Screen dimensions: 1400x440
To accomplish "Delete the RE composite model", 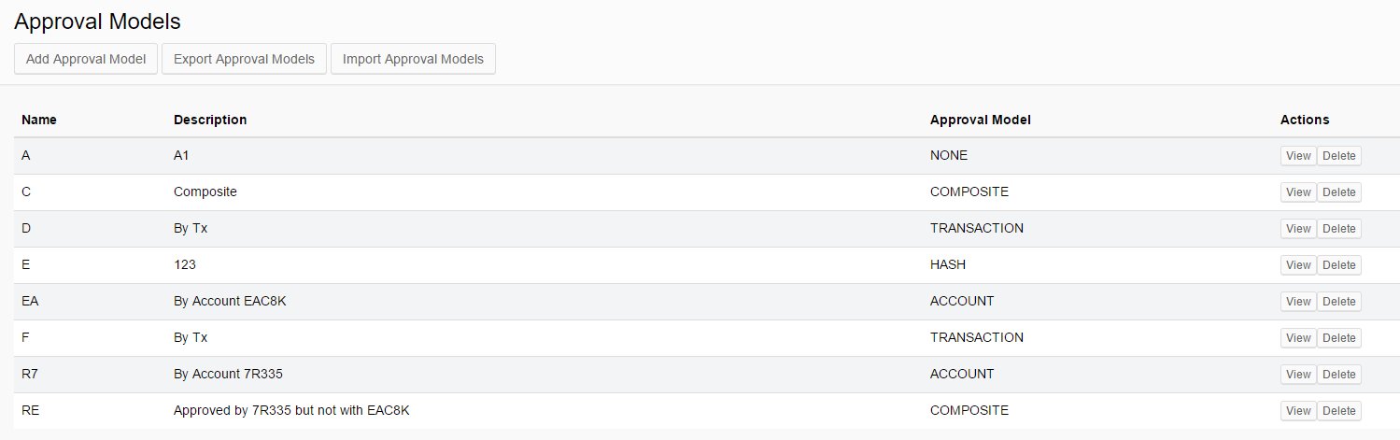I will click(x=1338, y=411).
